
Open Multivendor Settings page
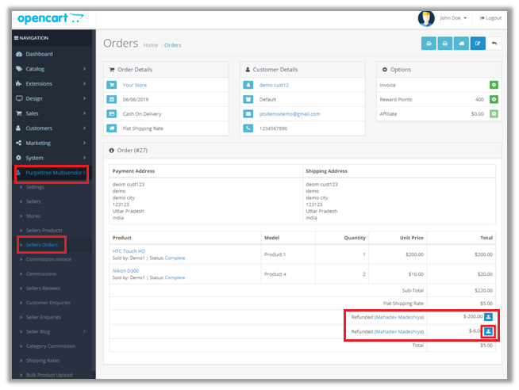(35, 187)
